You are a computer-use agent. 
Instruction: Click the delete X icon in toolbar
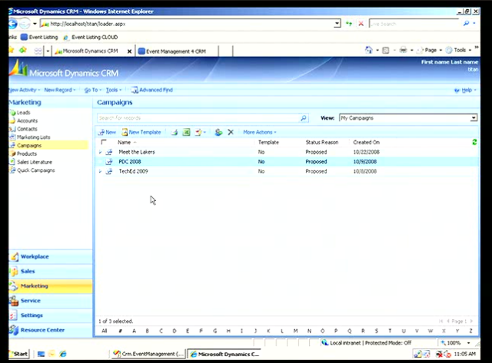coord(231,132)
